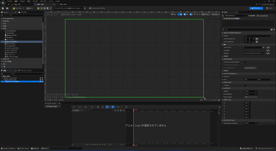Click the Save icon in toolbar
The image size is (276, 151).
pyautogui.click(x=2, y=8)
